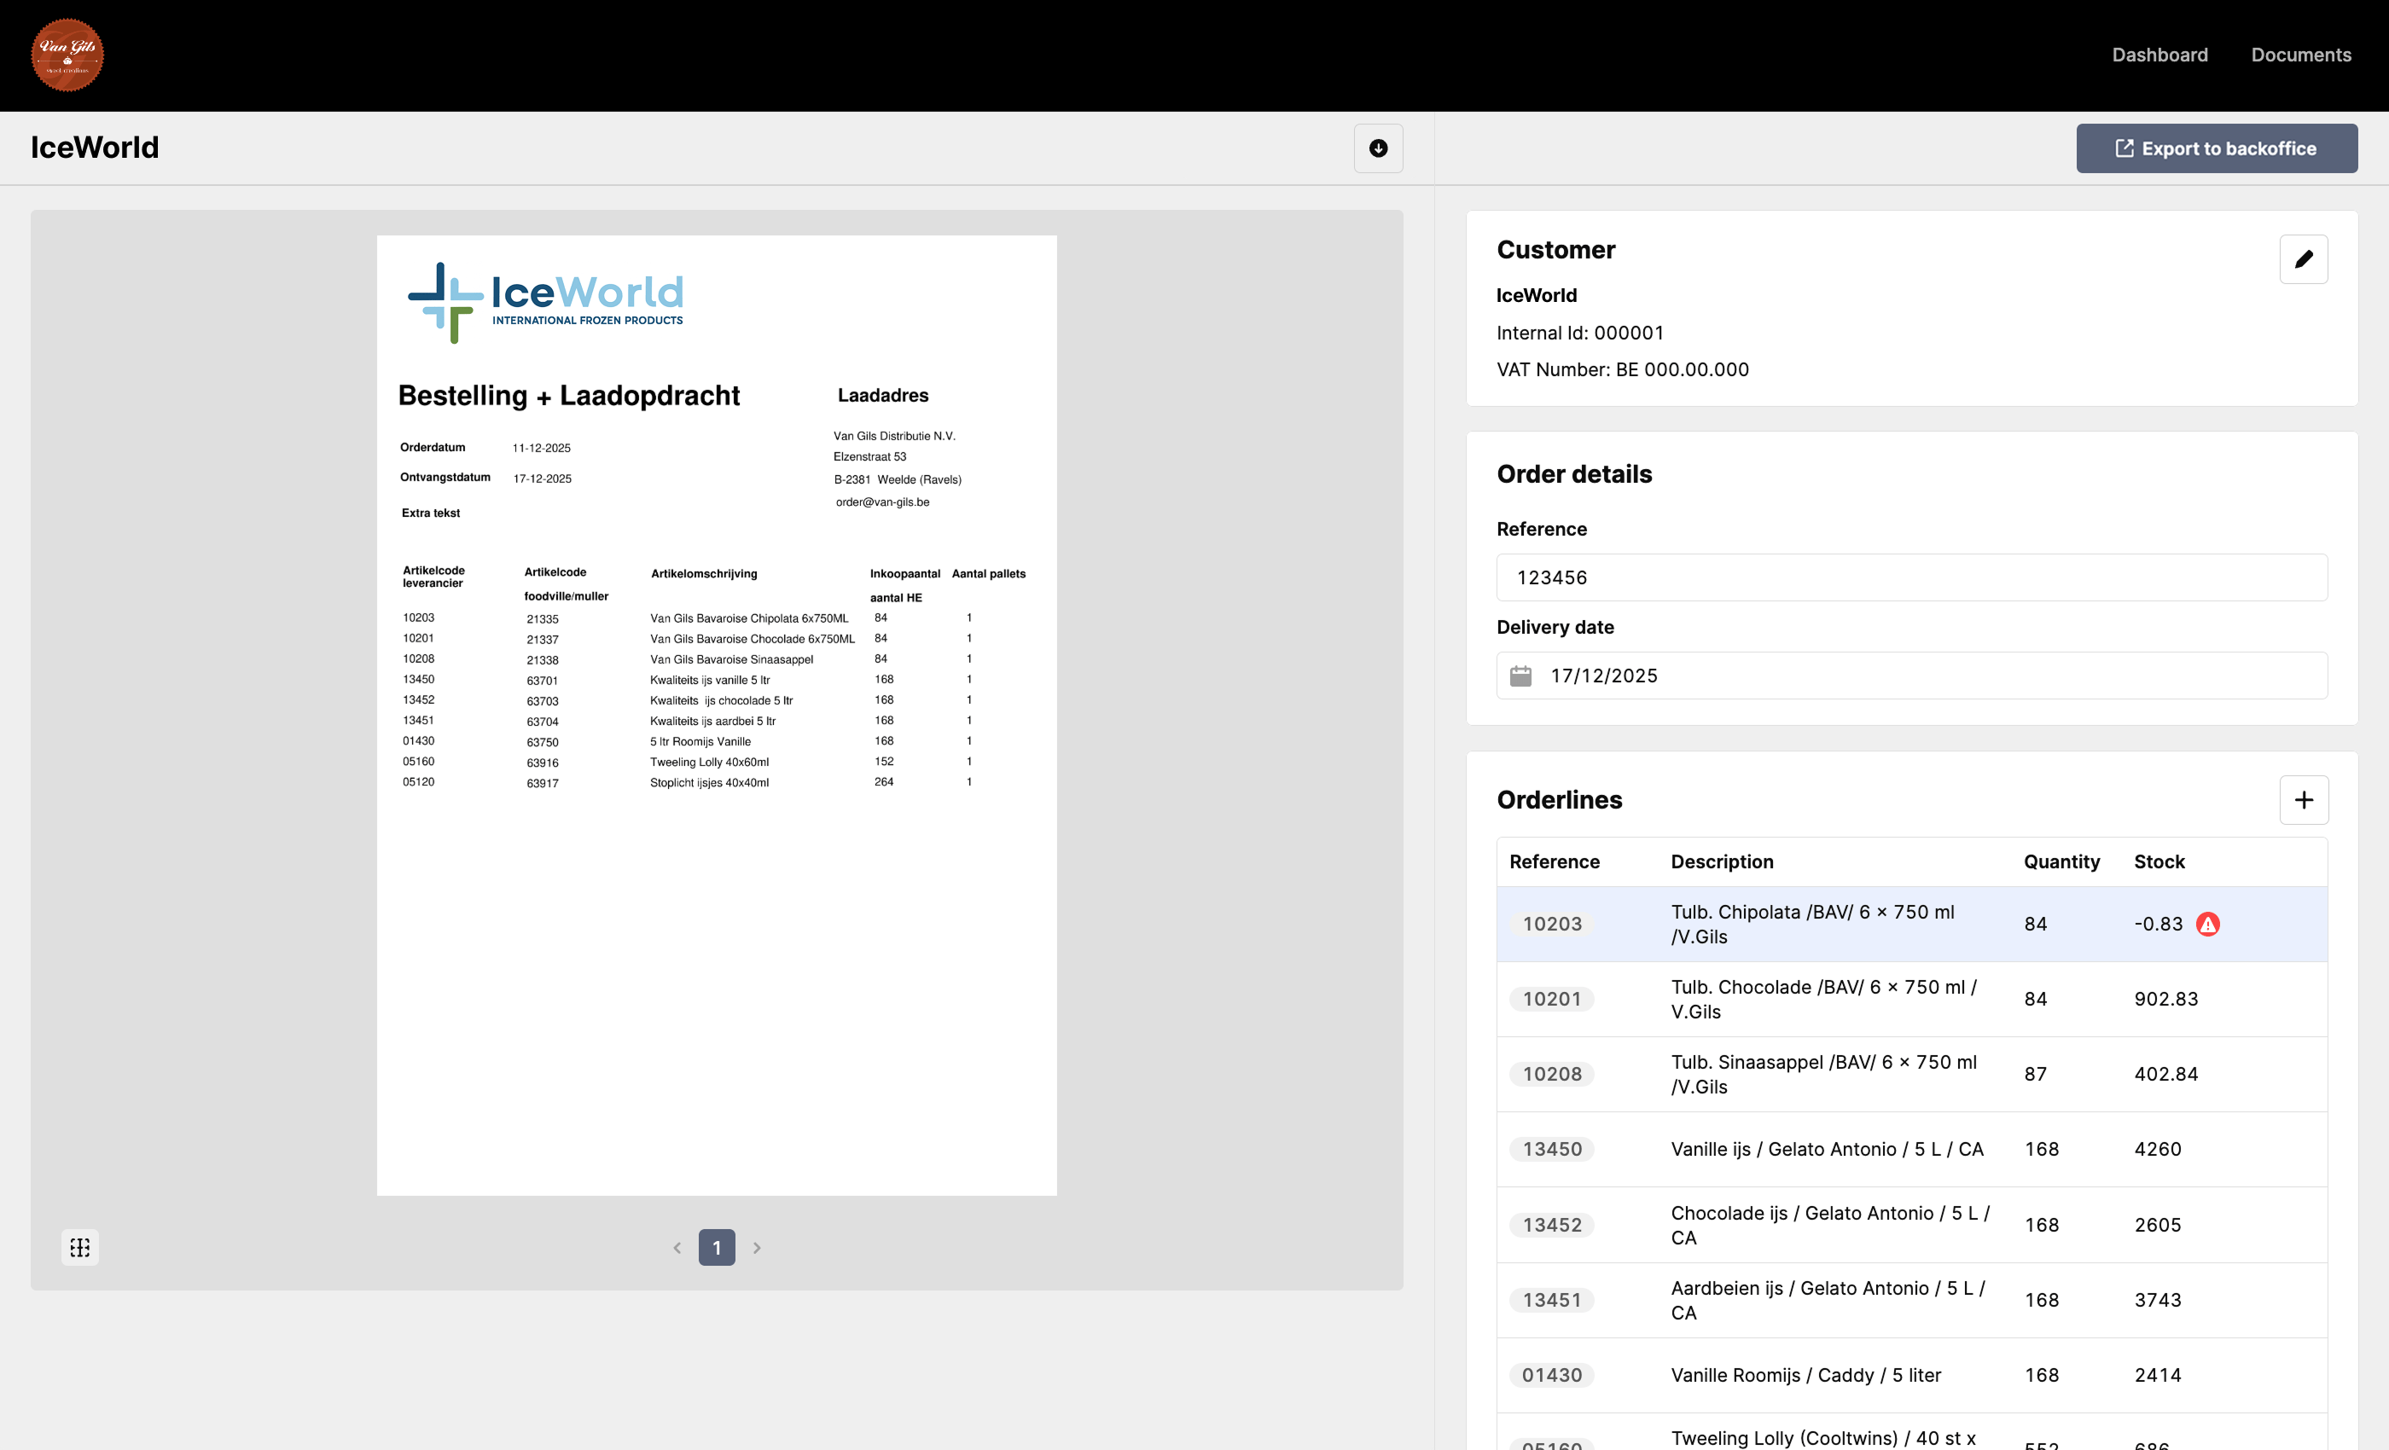Select orderline reference 10201
Screen dimensions: 2389x1450
click(1551, 1000)
